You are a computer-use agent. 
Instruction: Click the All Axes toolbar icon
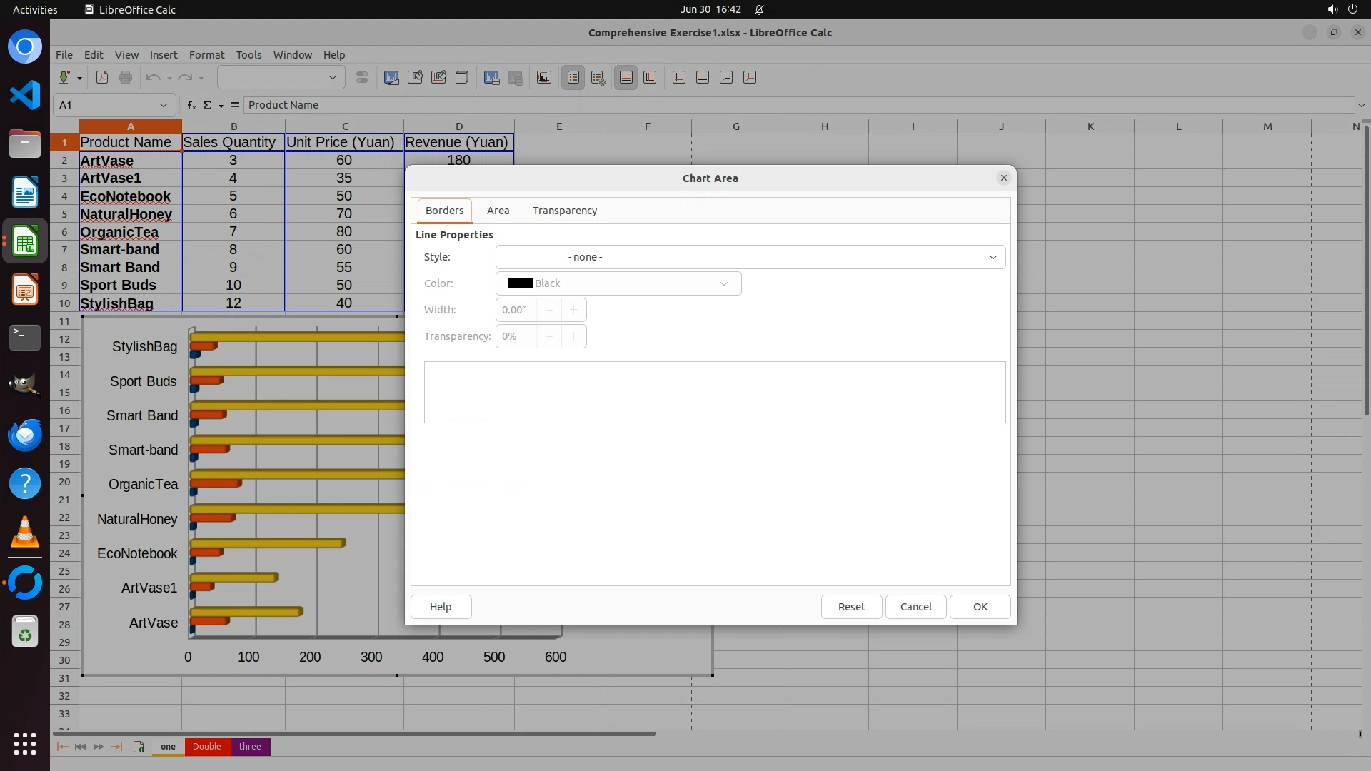tap(750, 77)
